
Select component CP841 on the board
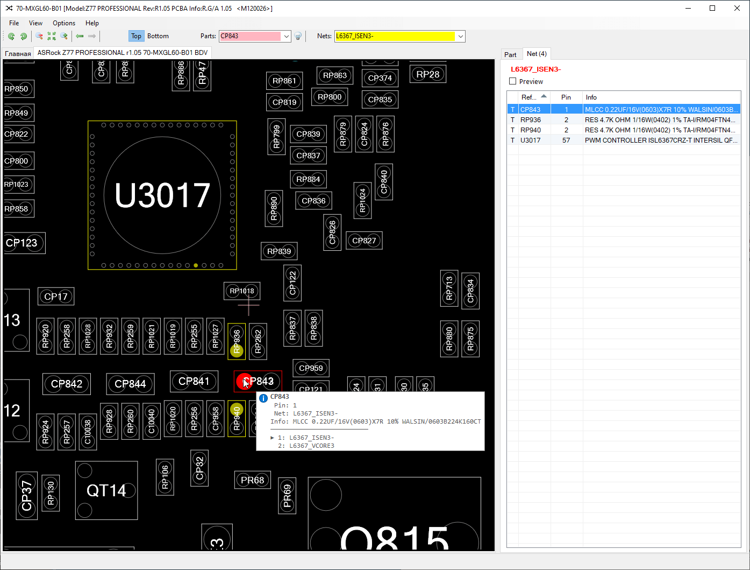(x=194, y=382)
